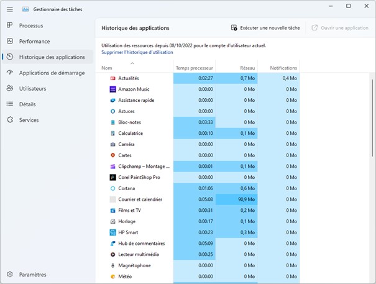Click the Clipchamp app icon

point(112,167)
